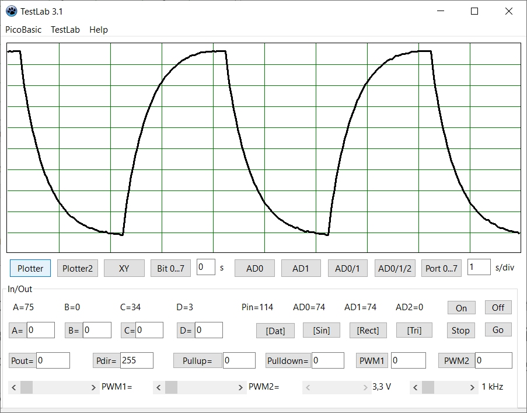Click the Port 0...7 button
The image size is (527, 413).
pos(441,268)
